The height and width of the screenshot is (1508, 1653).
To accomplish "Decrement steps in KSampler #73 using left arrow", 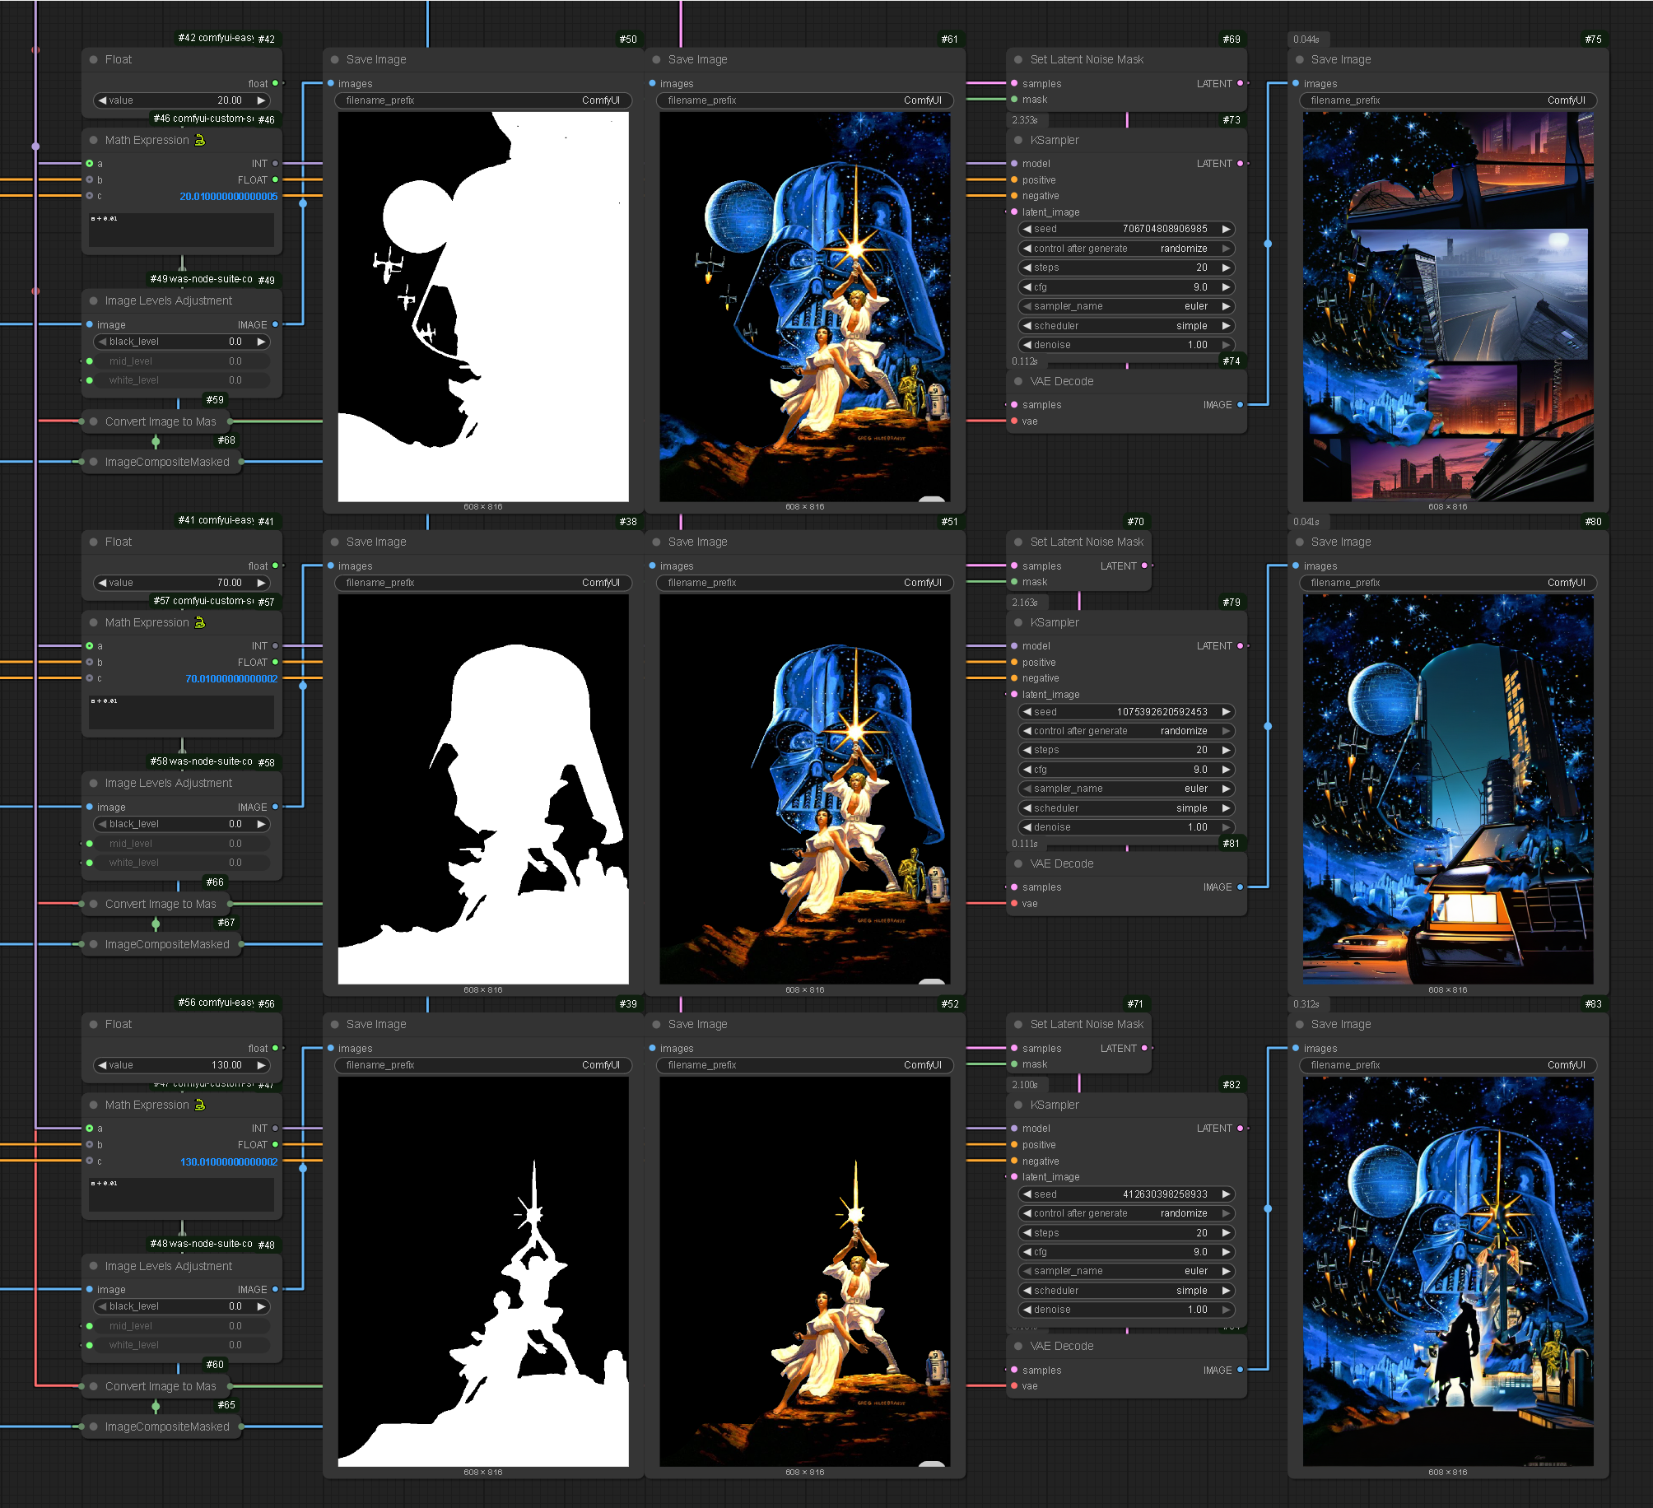I will tap(1027, 268).
